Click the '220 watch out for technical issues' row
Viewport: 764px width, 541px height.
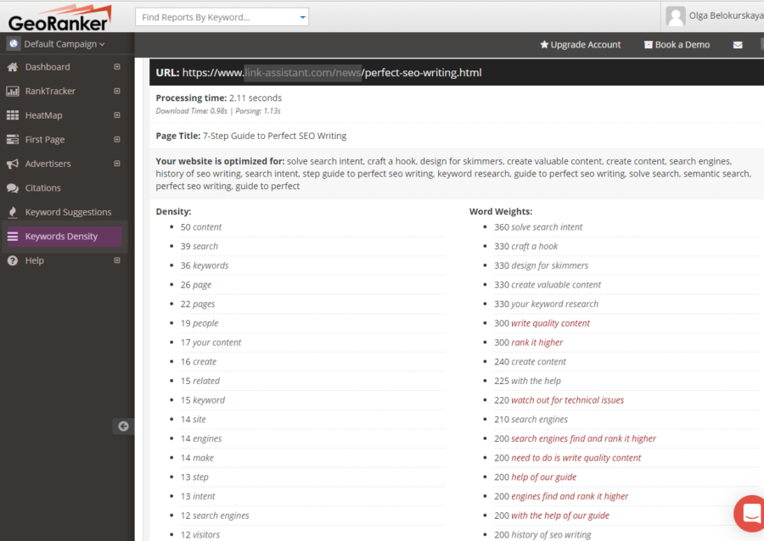coord(626,400)
